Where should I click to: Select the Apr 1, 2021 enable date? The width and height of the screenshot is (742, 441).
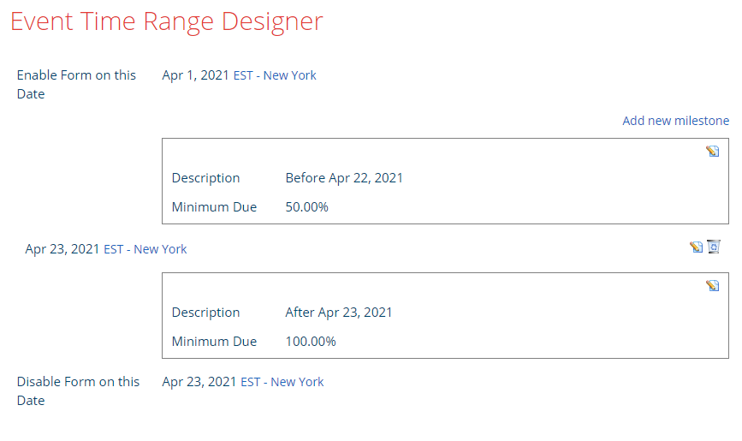click(x=196, y=75)
